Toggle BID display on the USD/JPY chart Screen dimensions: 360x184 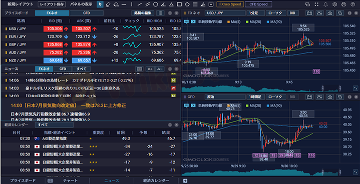(292, 13)
